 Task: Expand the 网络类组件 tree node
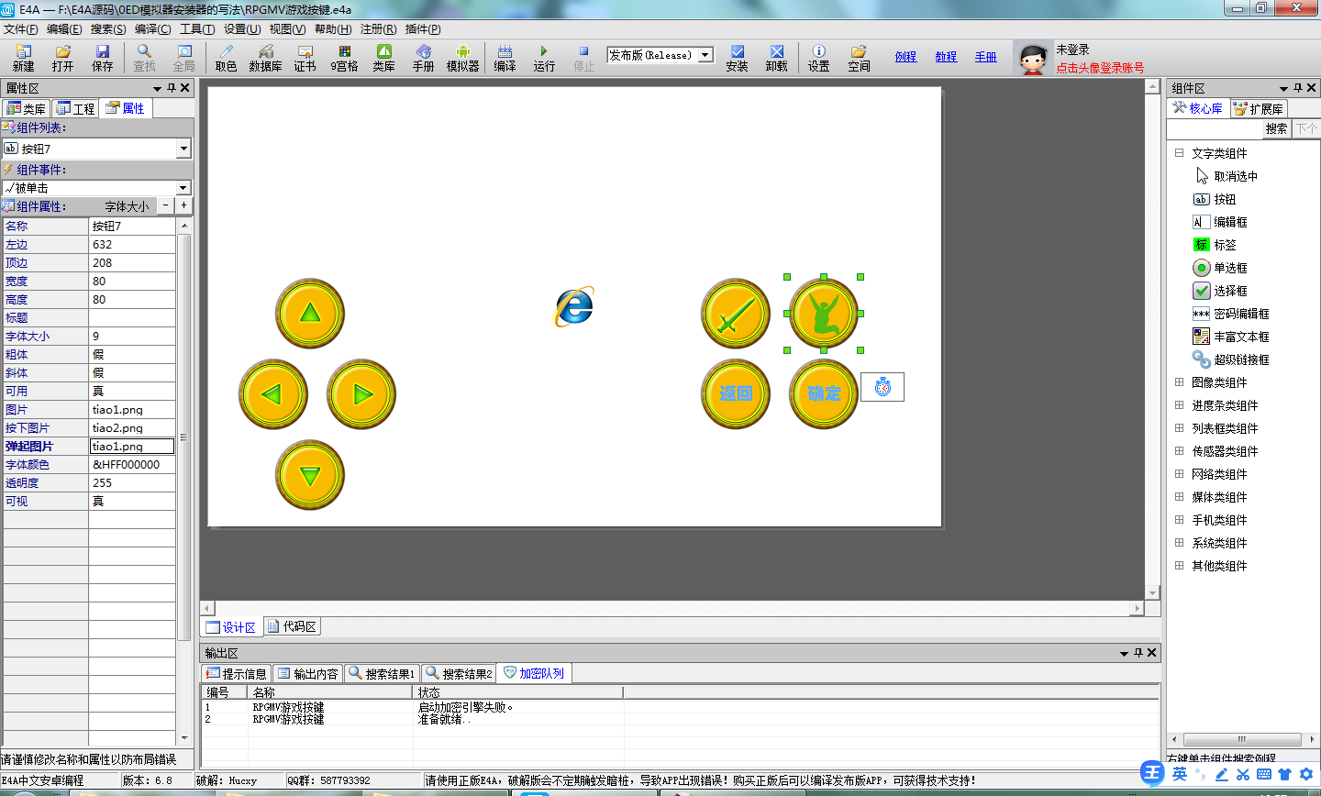(x=1179, y=474)
